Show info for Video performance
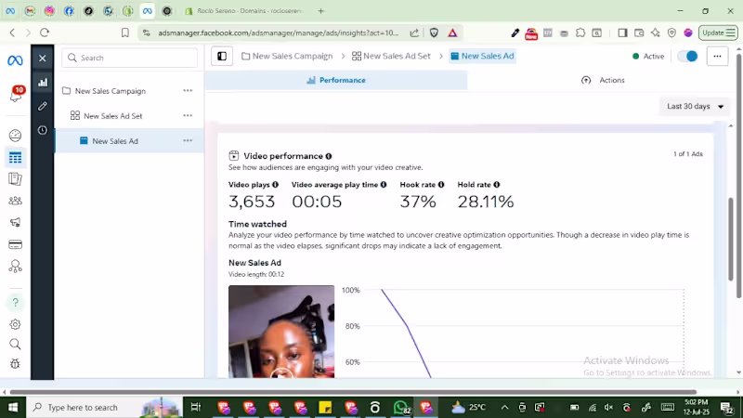The height and width of the screenshot is (418, 743). (x=329, y=156)
